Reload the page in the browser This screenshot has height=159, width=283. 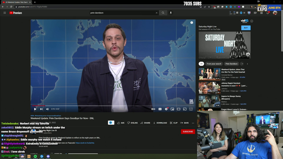tap(11, 7)
